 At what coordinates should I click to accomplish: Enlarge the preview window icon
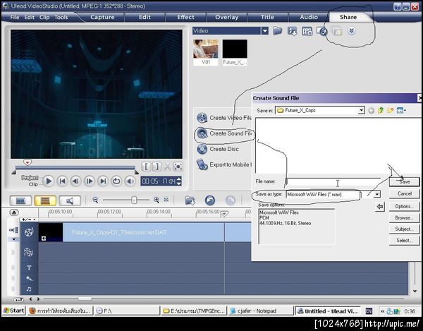click(178, 167)
